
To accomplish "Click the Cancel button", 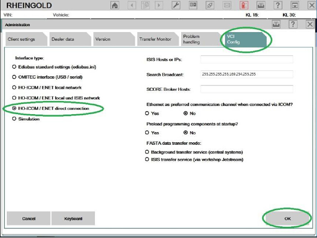I will 29,219.
